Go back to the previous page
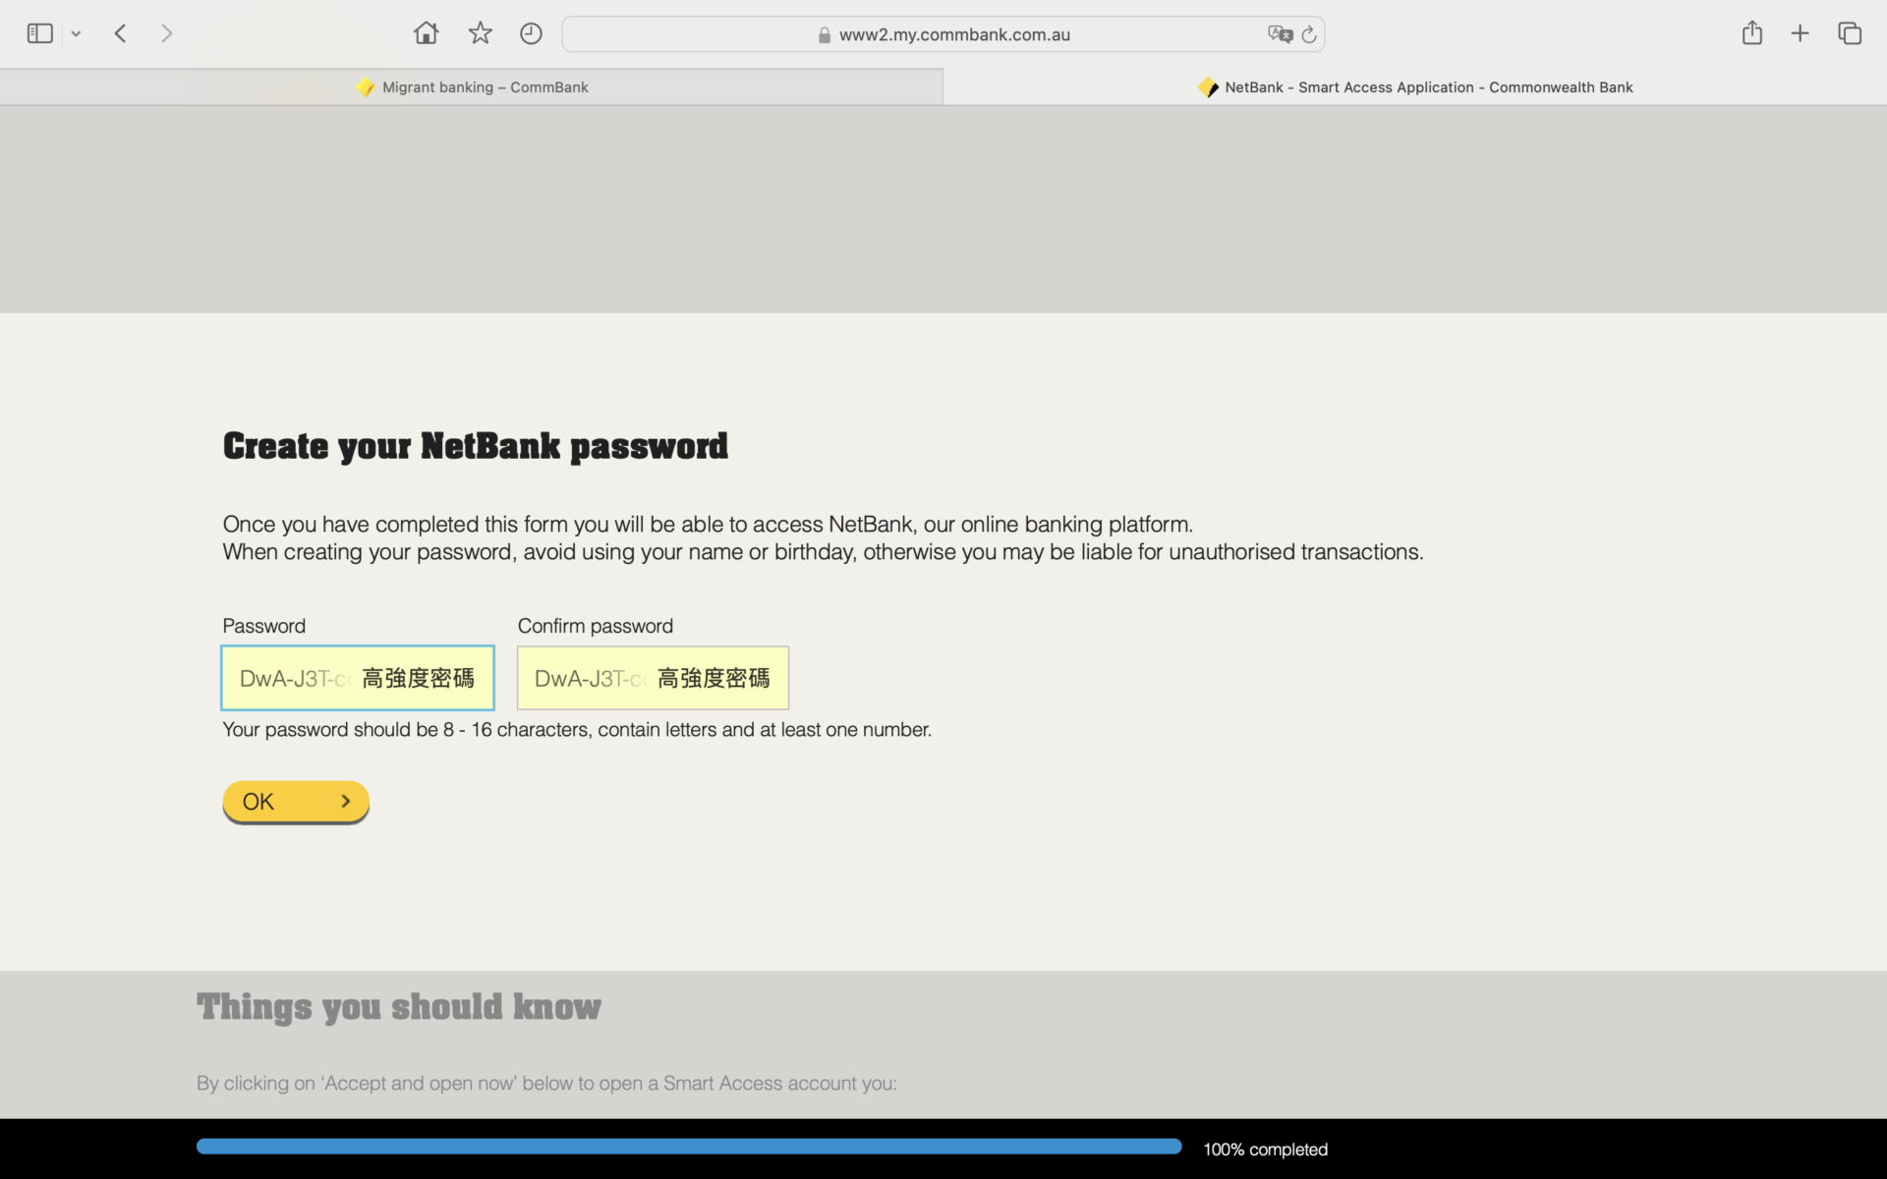1887x1179 pixels. [x=121, y=33]
